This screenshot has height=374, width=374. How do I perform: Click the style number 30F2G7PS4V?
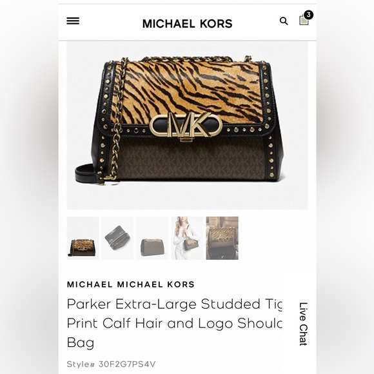coord(127,364)
